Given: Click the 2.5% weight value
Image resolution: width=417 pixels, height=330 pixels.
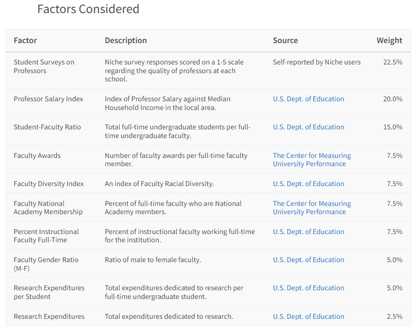Looking at the screenshot, I should tap(394, 316).
